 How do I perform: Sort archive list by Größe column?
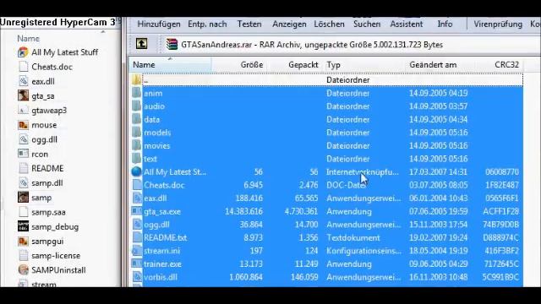coord(238,64)
